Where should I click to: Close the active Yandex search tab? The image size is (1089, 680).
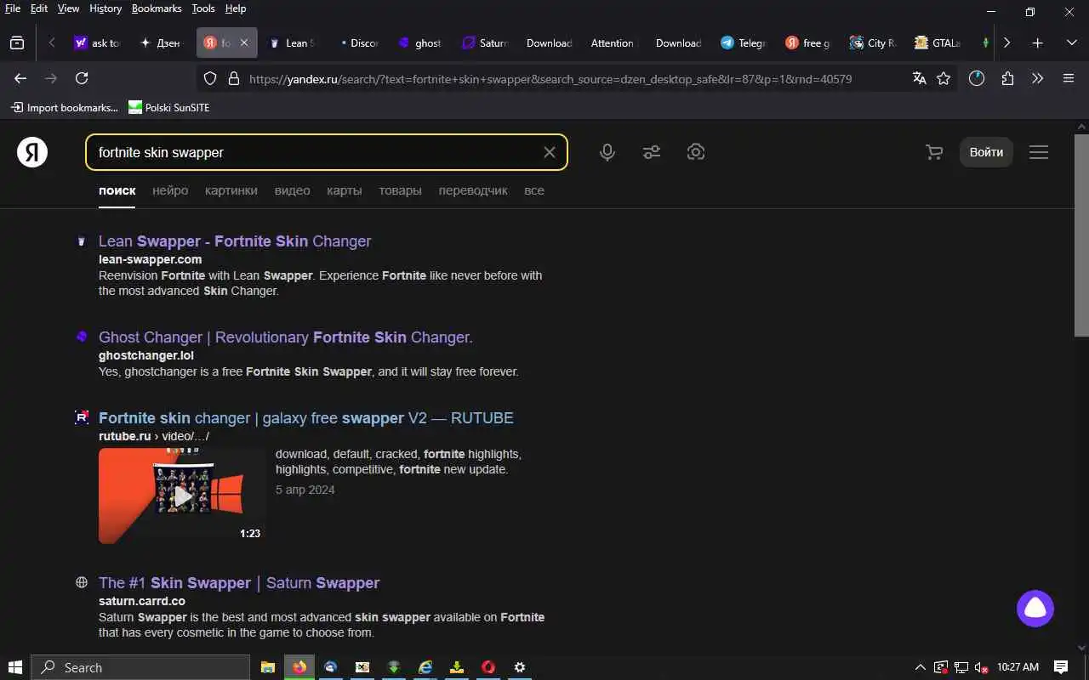click(x=244, y=42)
